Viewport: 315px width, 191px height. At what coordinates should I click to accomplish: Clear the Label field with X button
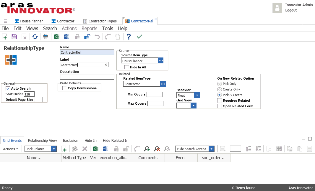[x=106, y=65]
